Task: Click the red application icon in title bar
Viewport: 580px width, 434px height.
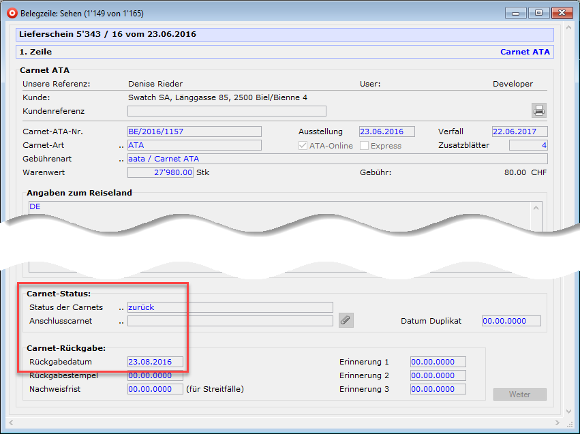Action: click(11, 13)
